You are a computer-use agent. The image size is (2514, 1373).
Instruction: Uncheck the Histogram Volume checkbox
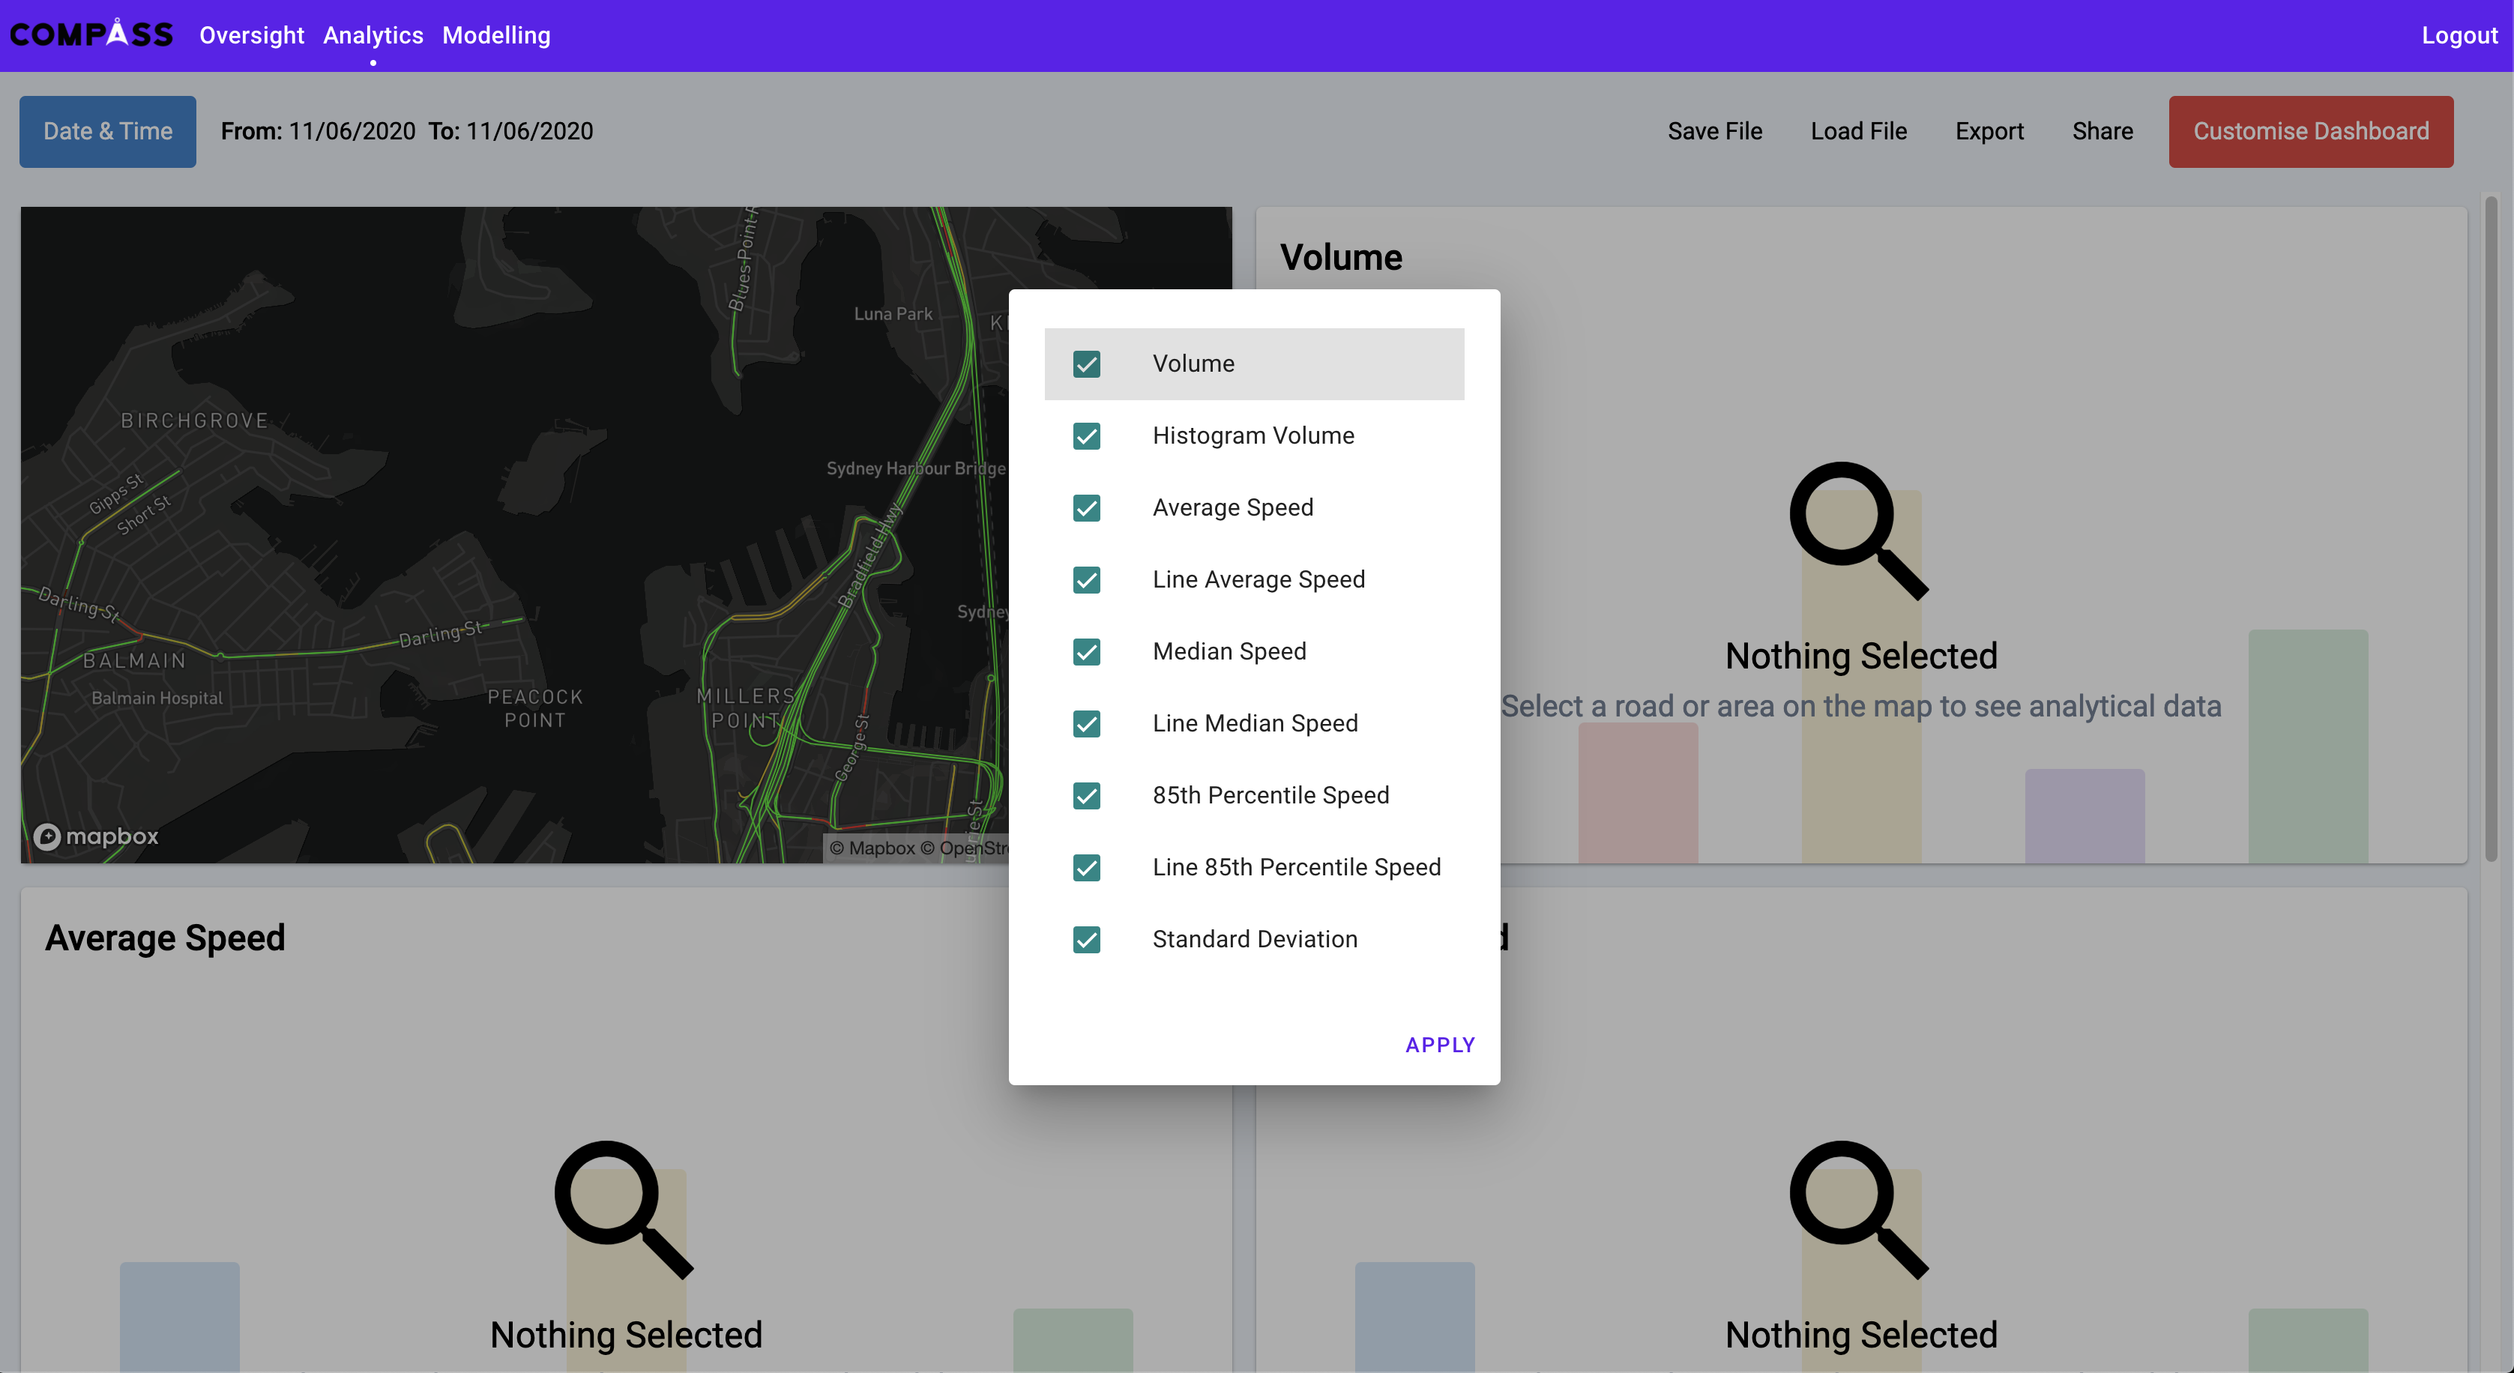[x=1086, y=436]
